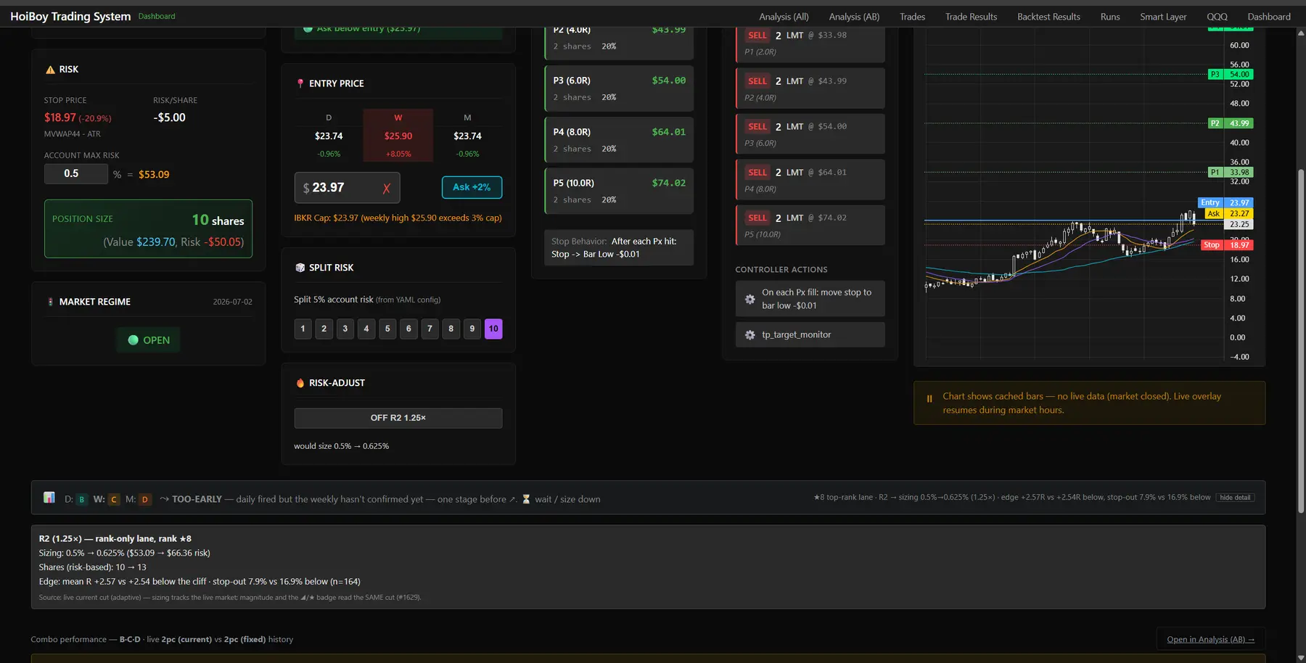Click 'On each Px fill: move stop' action
The width and height of the screenshot is (1306, 663).
(x=810, y=299)
